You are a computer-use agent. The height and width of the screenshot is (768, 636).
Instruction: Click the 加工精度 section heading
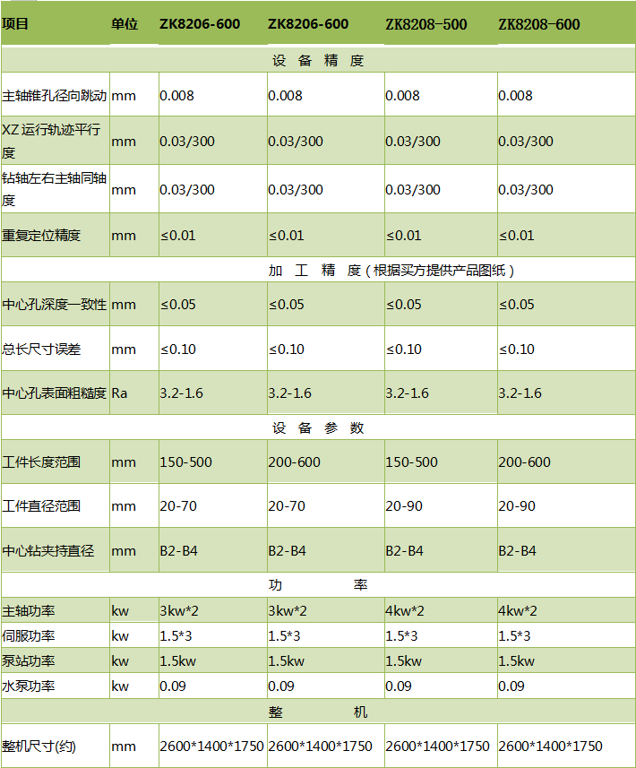coord(391,270)
